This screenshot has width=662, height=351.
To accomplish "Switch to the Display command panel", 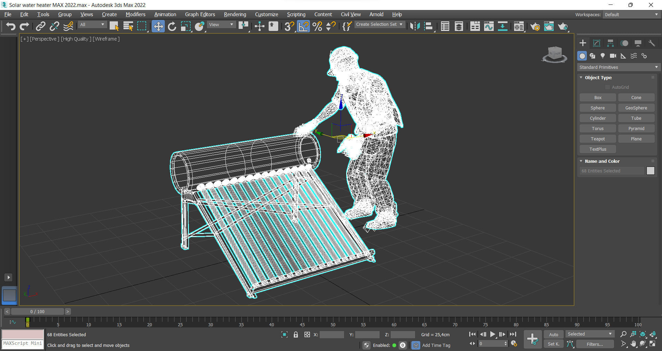I will tap(638, 43).
